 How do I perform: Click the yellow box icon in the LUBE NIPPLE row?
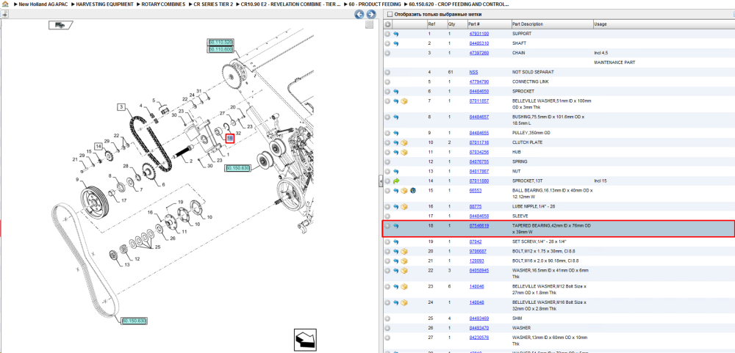404,206
